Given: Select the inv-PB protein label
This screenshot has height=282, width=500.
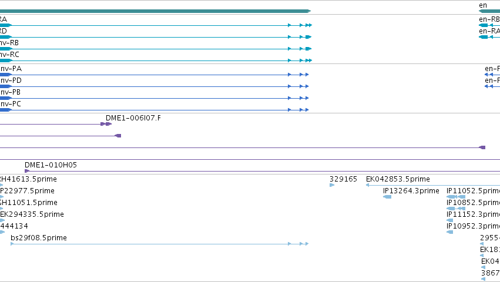Looking at the screenshot, I should [x=10, y=92].
